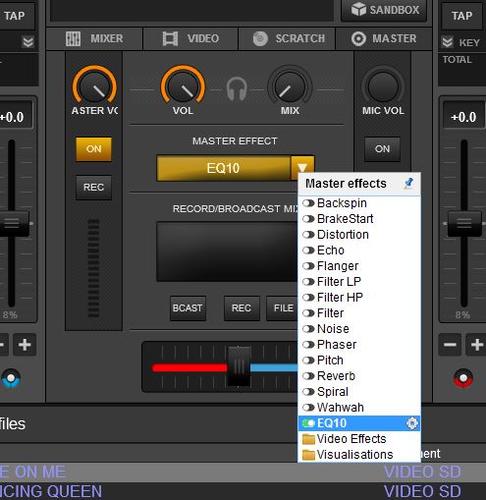Pin the Master effects popup
The width and height of the screenshot is (486, 500).
[408, 183]
